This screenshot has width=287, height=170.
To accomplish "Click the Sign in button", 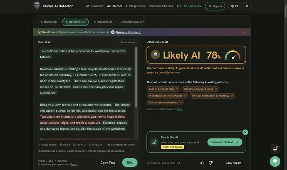I will coord(215,6).
